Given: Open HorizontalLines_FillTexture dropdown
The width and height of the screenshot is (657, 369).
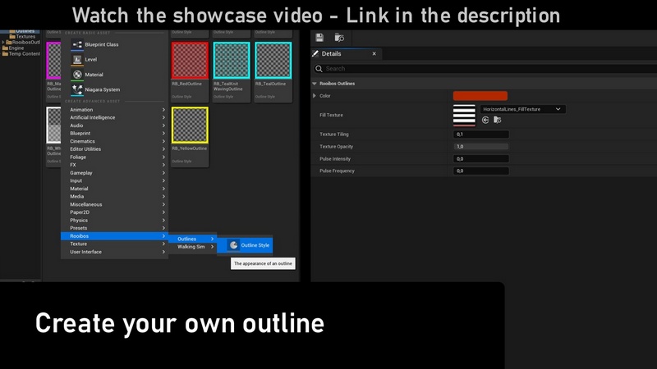Looking at the screenshot, I should coord(522,109).
